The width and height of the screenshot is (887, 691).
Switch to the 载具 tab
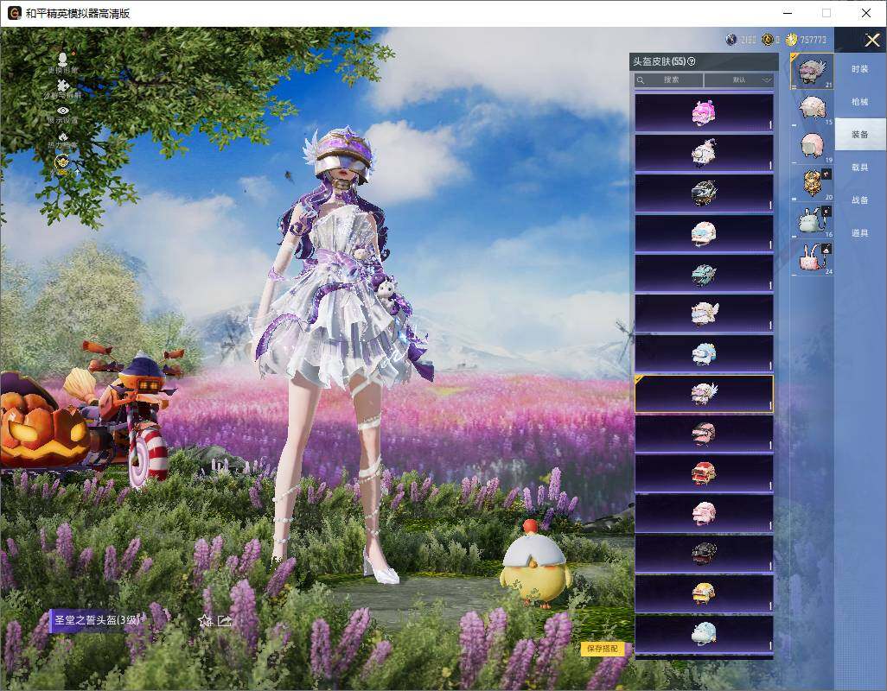(860, 168)
